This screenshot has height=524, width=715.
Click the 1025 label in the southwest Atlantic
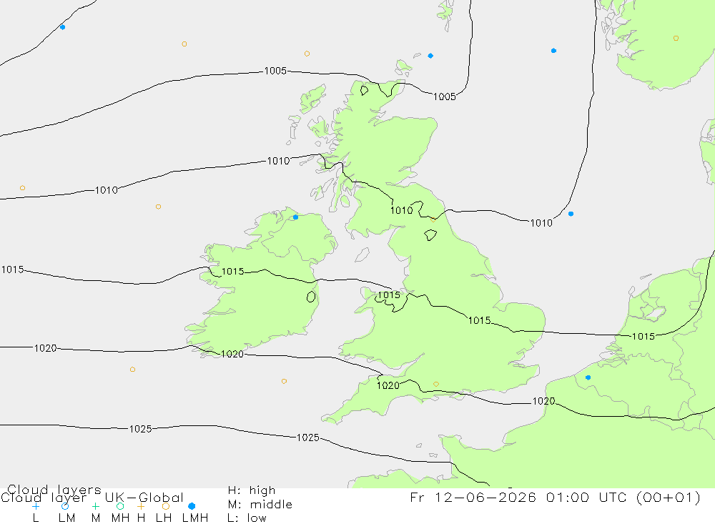coord(140,429)
